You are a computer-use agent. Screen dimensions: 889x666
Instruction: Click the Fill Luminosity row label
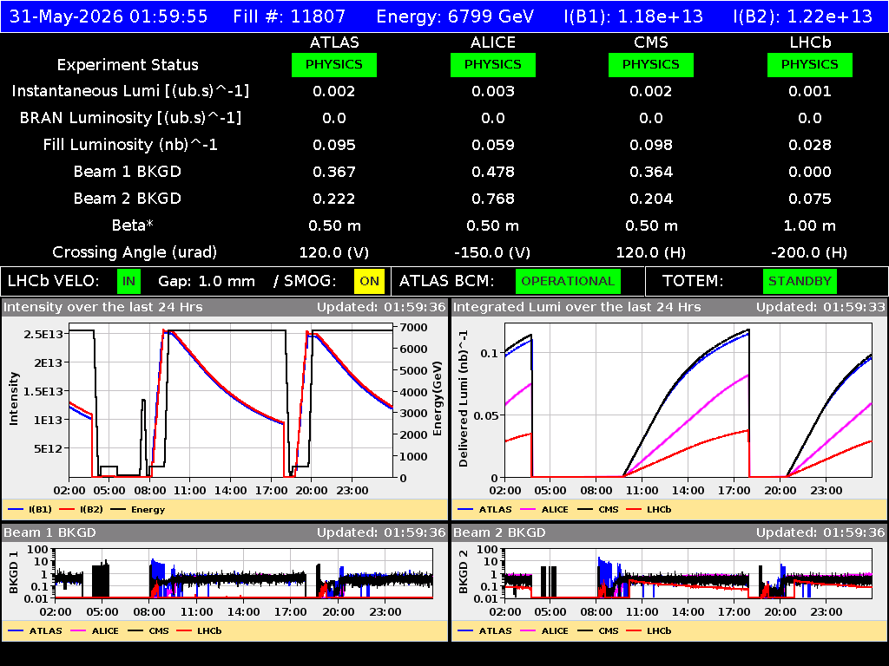coord(130,145)
